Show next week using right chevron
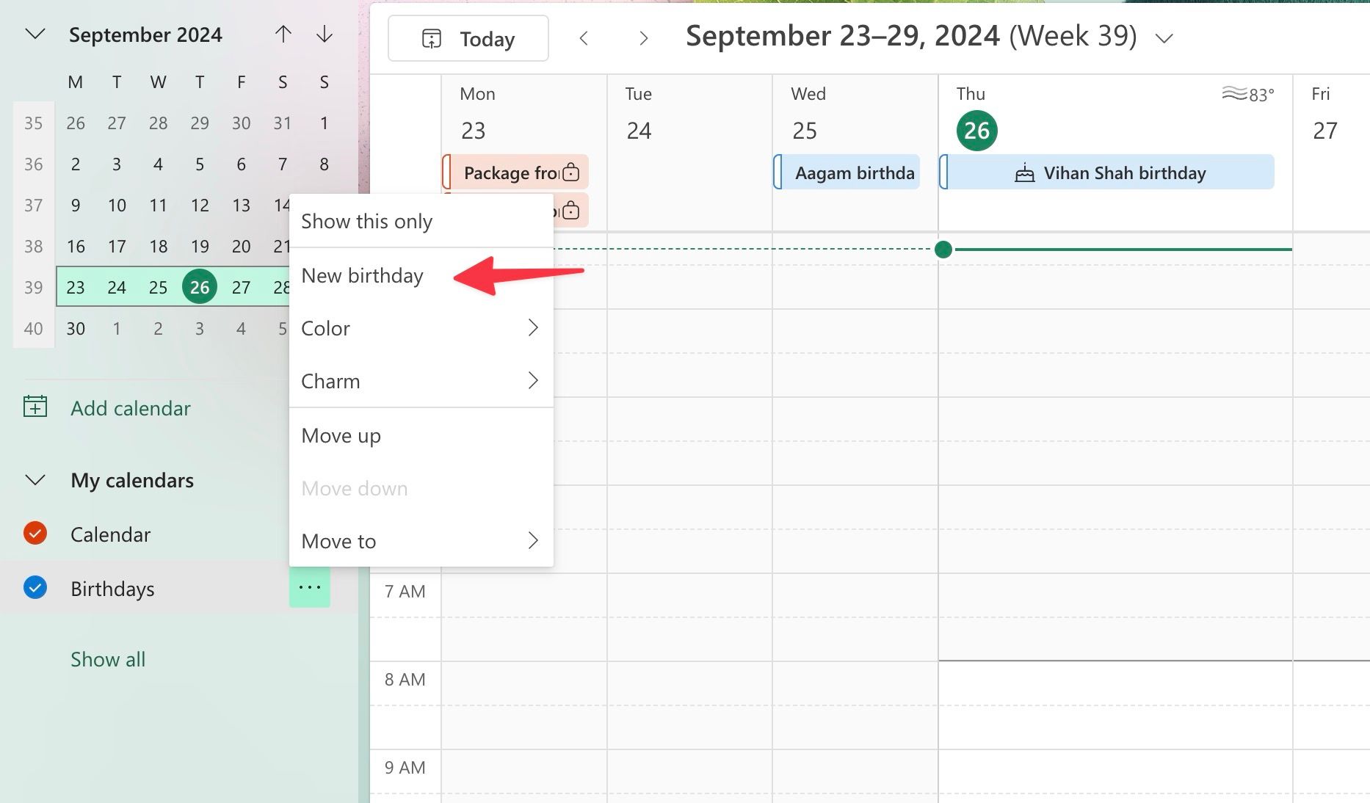The image size is (1370, 803). (644, 38)
